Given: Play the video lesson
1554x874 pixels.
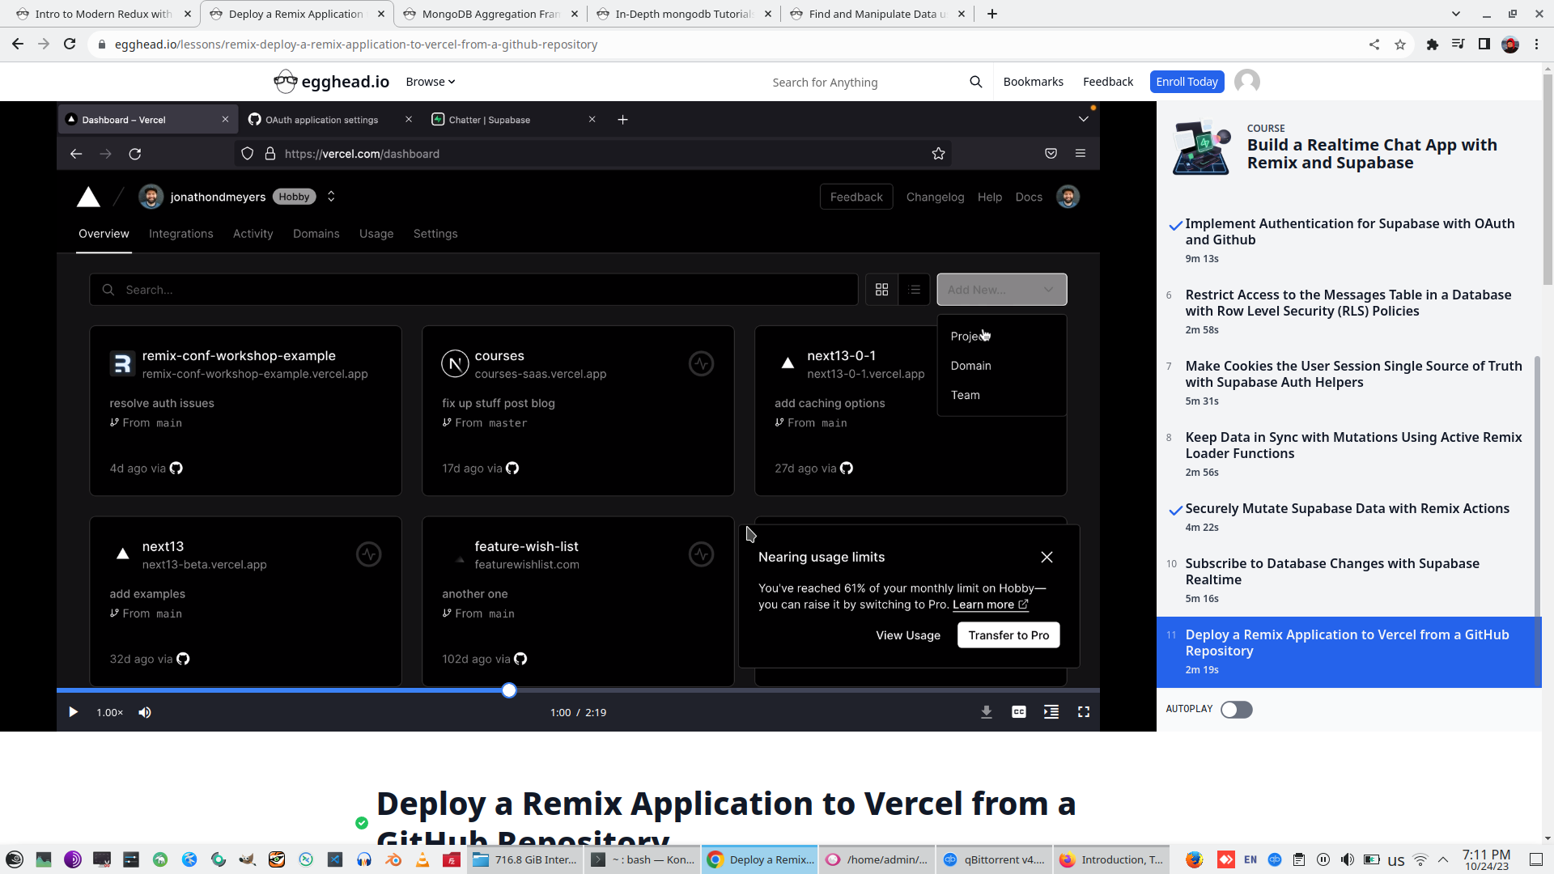Looking at the screenshot, I should click(73, 712).
